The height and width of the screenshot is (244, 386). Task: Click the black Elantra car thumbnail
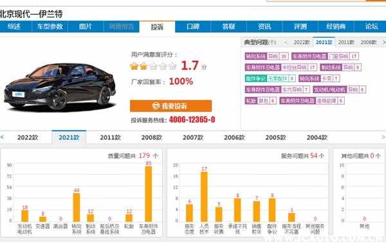tap(60, 86)
